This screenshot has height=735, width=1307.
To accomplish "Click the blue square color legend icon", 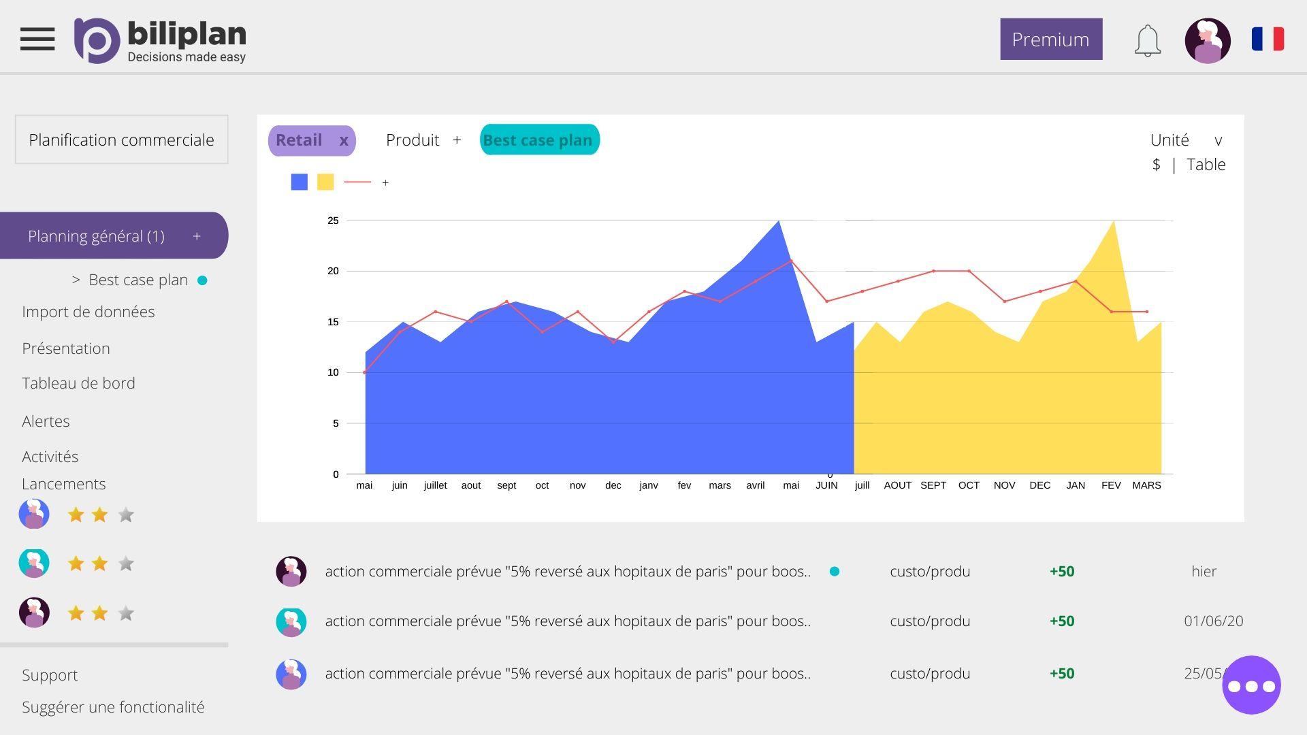I will point(300,182).
